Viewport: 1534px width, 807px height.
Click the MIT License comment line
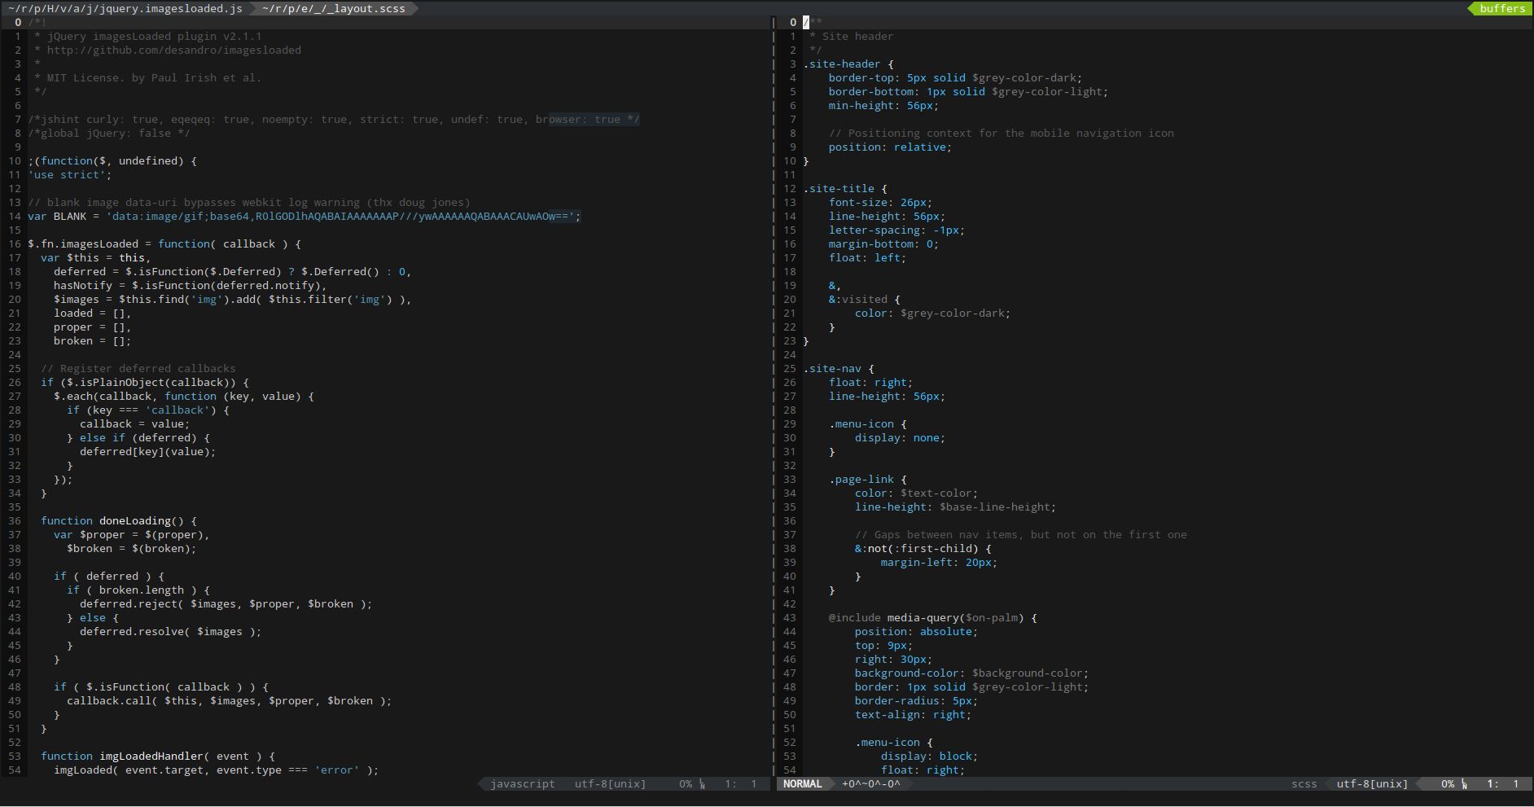coord(147,77)
